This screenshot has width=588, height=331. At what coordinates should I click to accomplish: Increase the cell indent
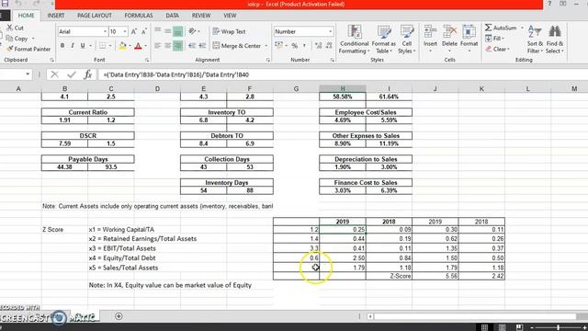coord(202,46)
